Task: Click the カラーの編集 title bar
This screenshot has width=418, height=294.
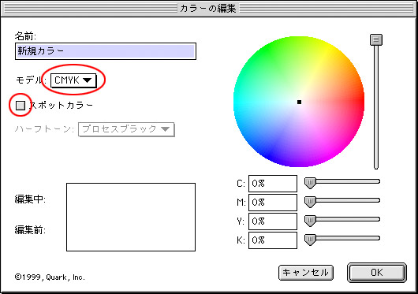Action: (x=208, y=9)
